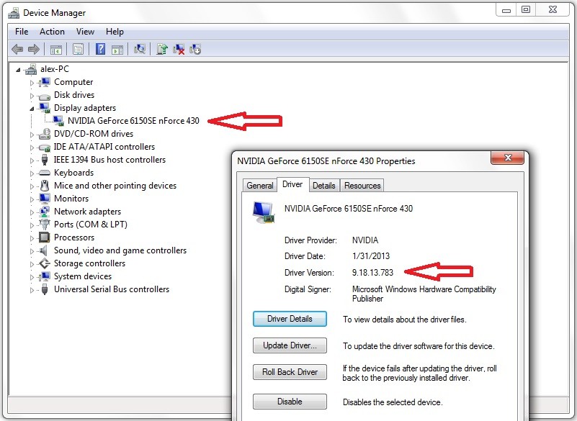Select the Storage controllers label
This screenshot has width=577, height=421.
[x=89, y=263]
